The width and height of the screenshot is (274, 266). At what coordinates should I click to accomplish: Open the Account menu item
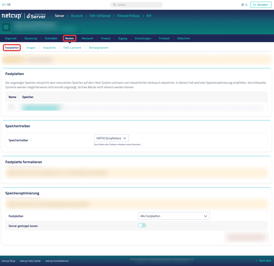[x=77, y=16]
